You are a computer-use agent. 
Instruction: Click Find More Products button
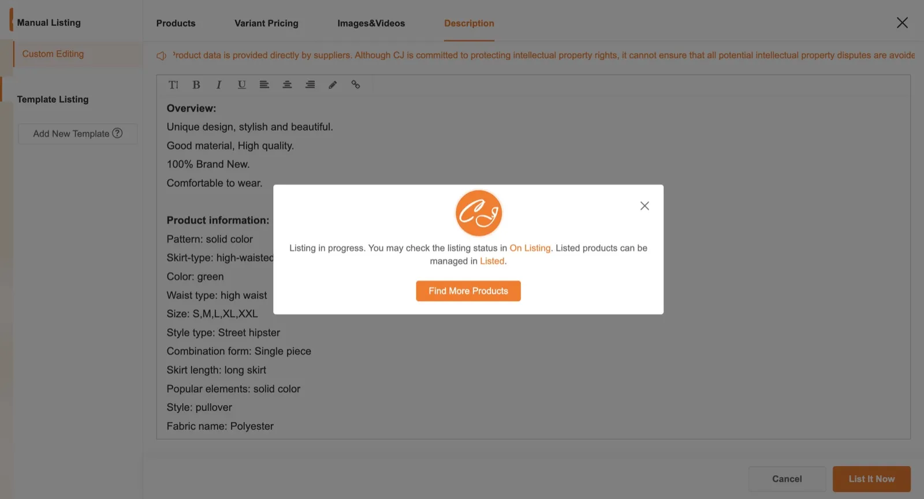468,291
